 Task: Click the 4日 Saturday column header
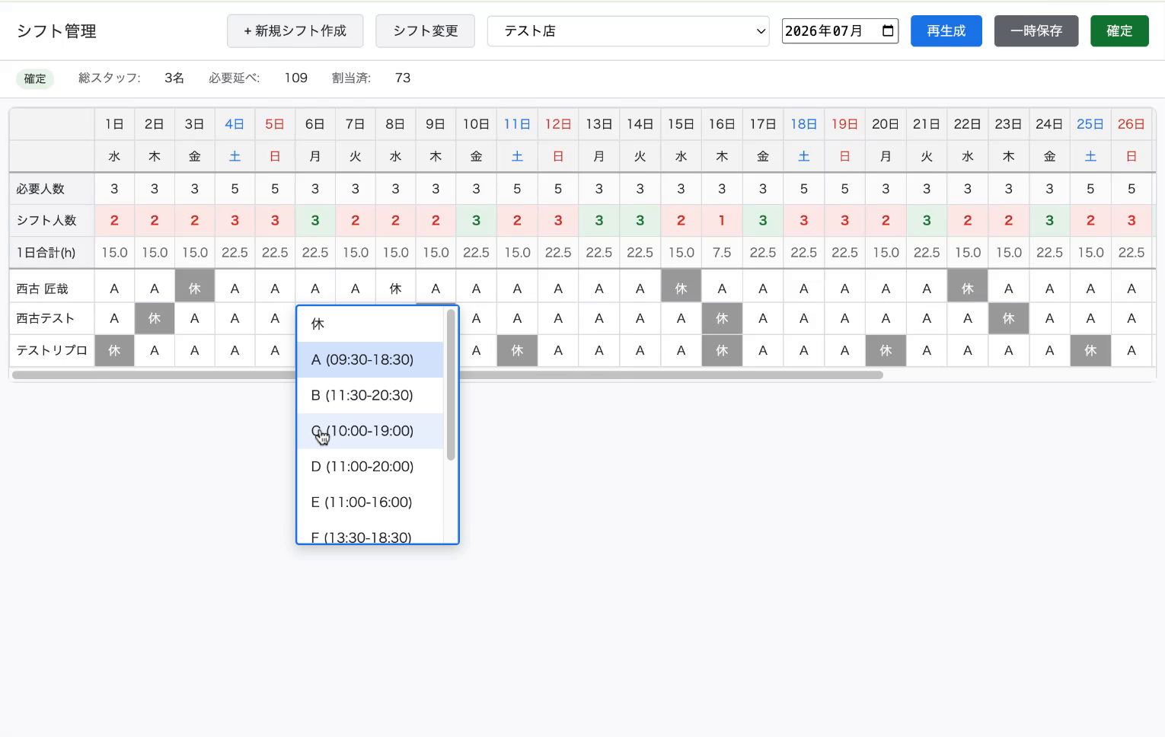pyautogui.click(x=235, y=124)
